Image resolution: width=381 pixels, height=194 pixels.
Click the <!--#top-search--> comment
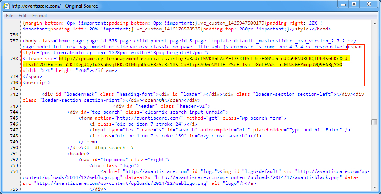coord(109,148)
